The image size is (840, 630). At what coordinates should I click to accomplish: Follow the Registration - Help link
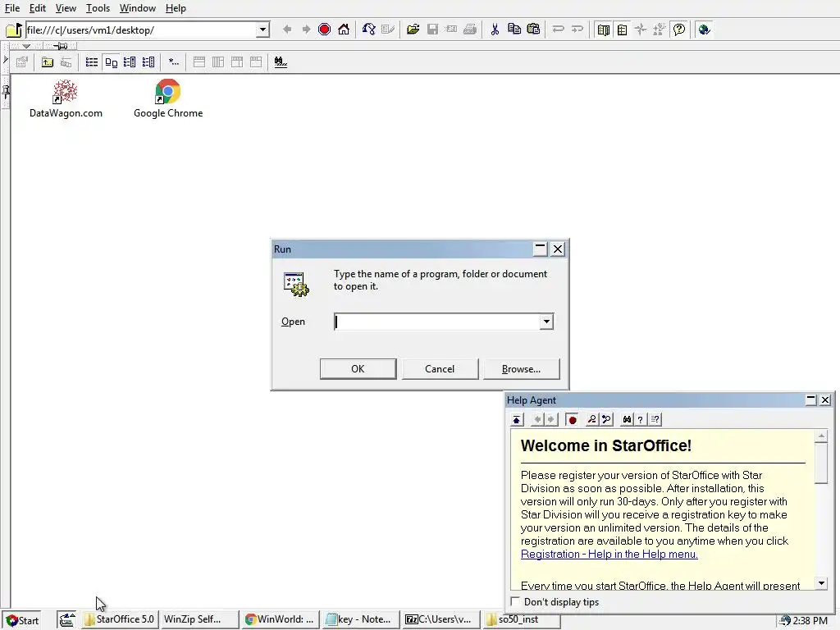coord(609,554)
